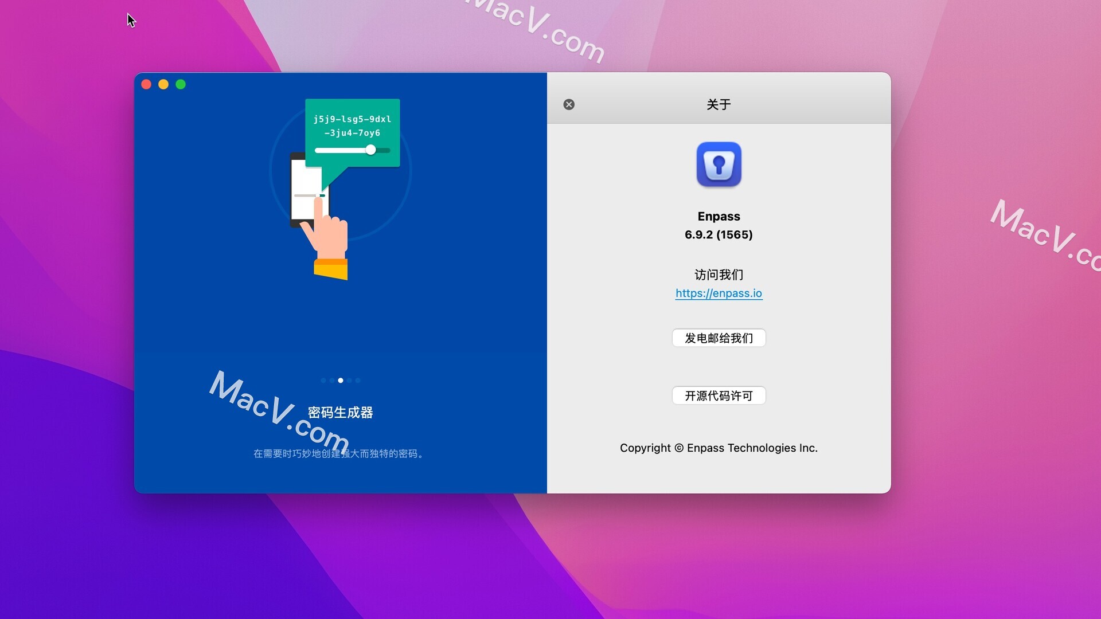The image size is (1101, 619).
Task: Maximize the window with the green button
Action: point(181,84)
